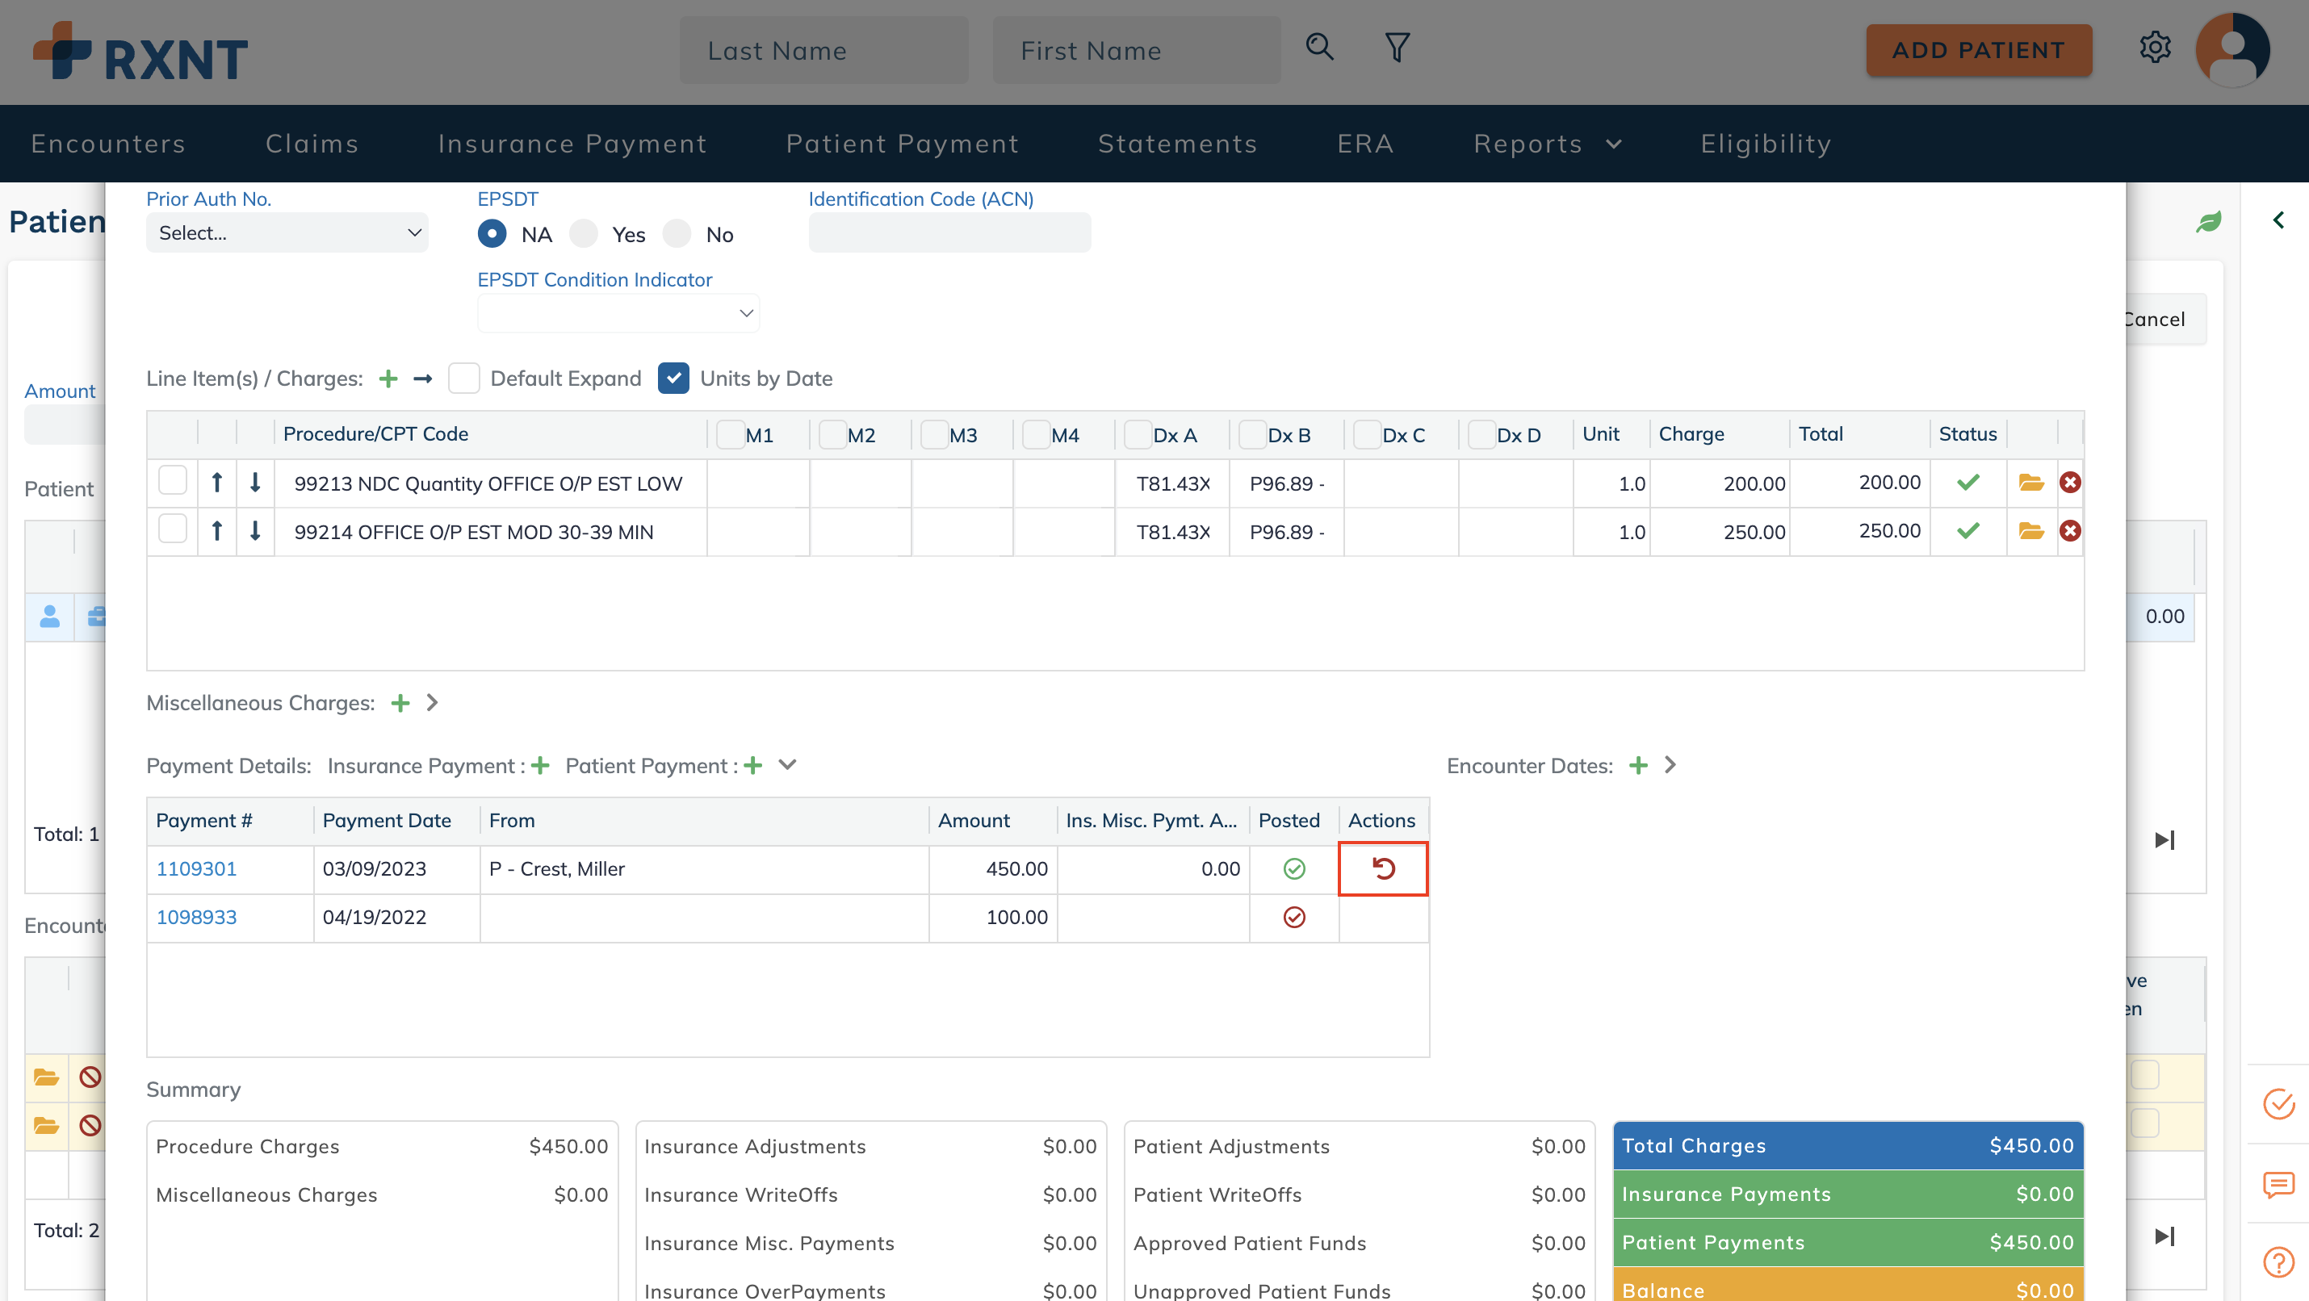Add a patient payment

pos(753,766)
